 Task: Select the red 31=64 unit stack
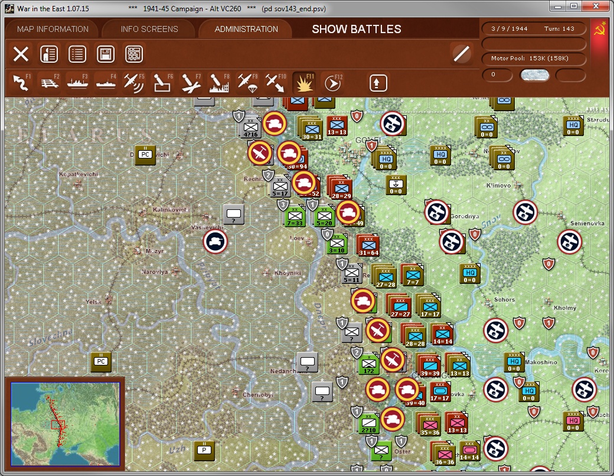click(368, 245)
